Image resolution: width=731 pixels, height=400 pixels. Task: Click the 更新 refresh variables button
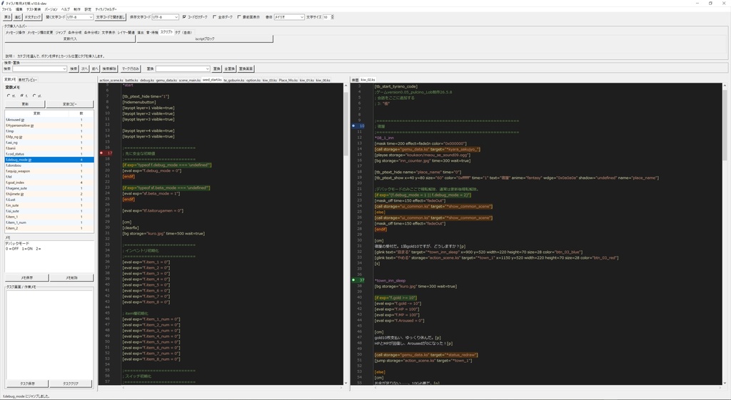25,104
